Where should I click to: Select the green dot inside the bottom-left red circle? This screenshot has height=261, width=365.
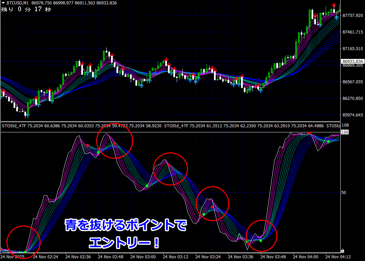pyautogui.click(x=25, y=252)
